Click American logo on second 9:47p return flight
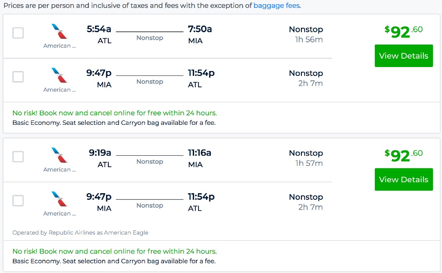 59,199
